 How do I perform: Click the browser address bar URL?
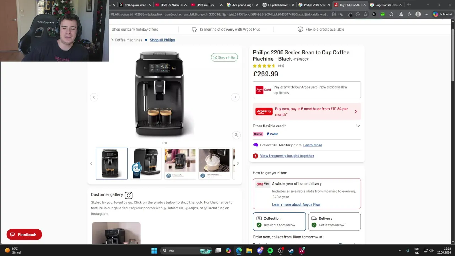coord(219,14)
